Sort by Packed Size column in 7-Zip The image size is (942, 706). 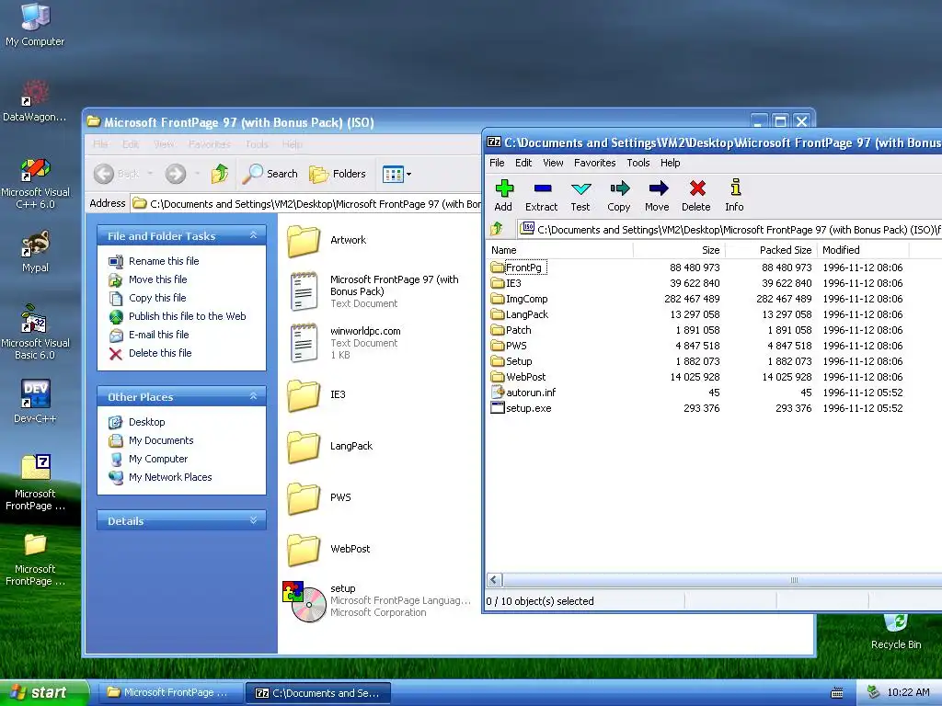(x=771, y=250)
